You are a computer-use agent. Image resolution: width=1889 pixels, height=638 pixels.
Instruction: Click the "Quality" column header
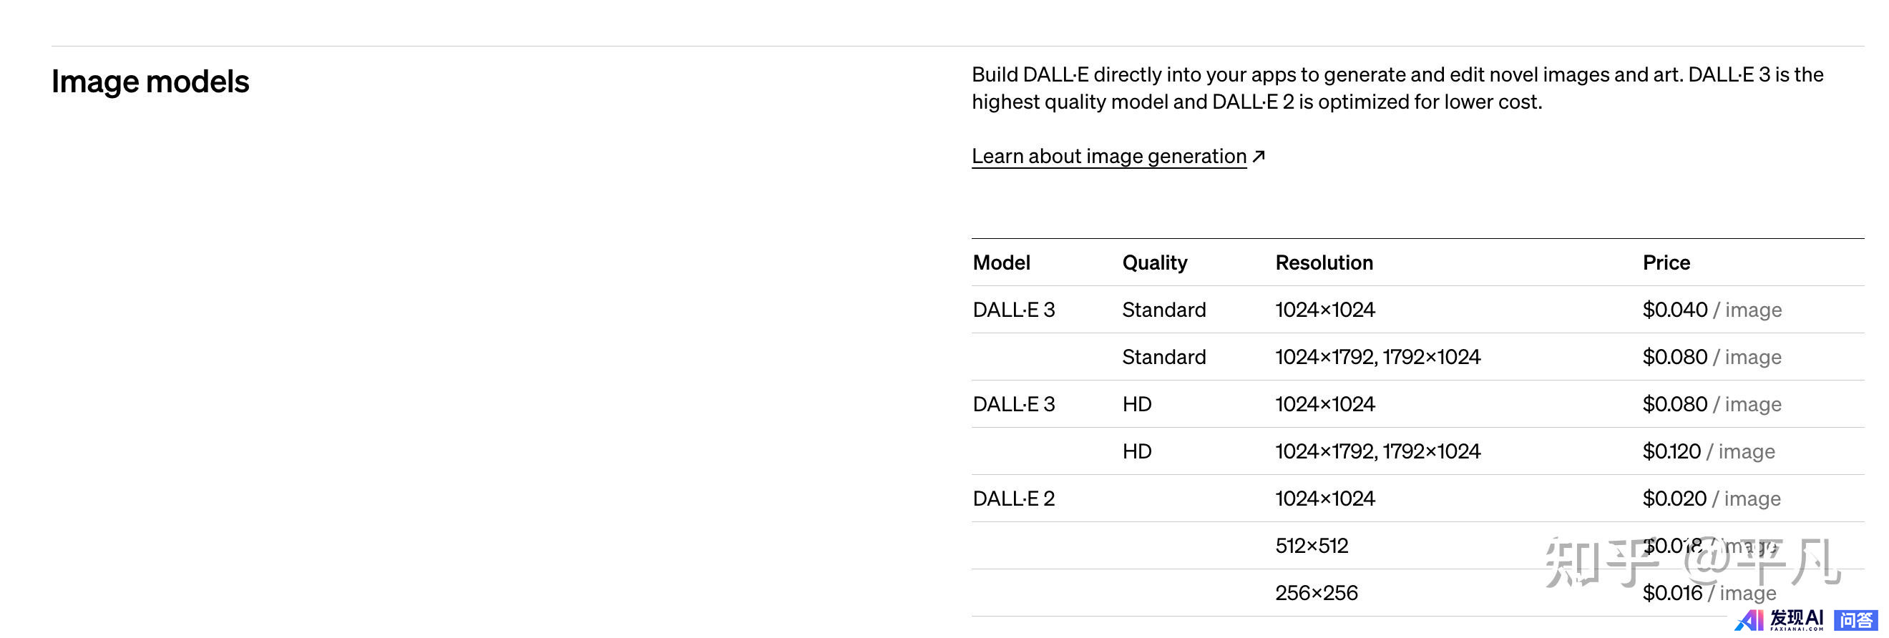coord(1154,262)
